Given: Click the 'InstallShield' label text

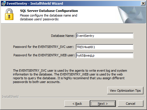Looking at the screenshot, I should pos(10,97).
